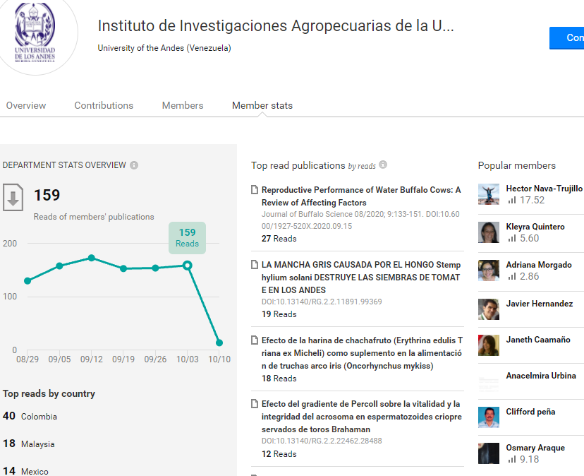This screenshot has width=584, height=476.
Task: Click 'Reads of members' publications' label
Action: pos(94,217)
